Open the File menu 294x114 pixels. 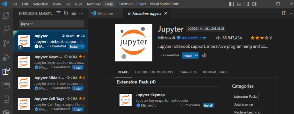click(x=14, y=4)
